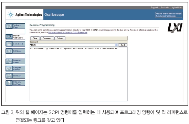Click the LXI logo
Viewport: 189px width, 124px height.
(x=175, y=28)
